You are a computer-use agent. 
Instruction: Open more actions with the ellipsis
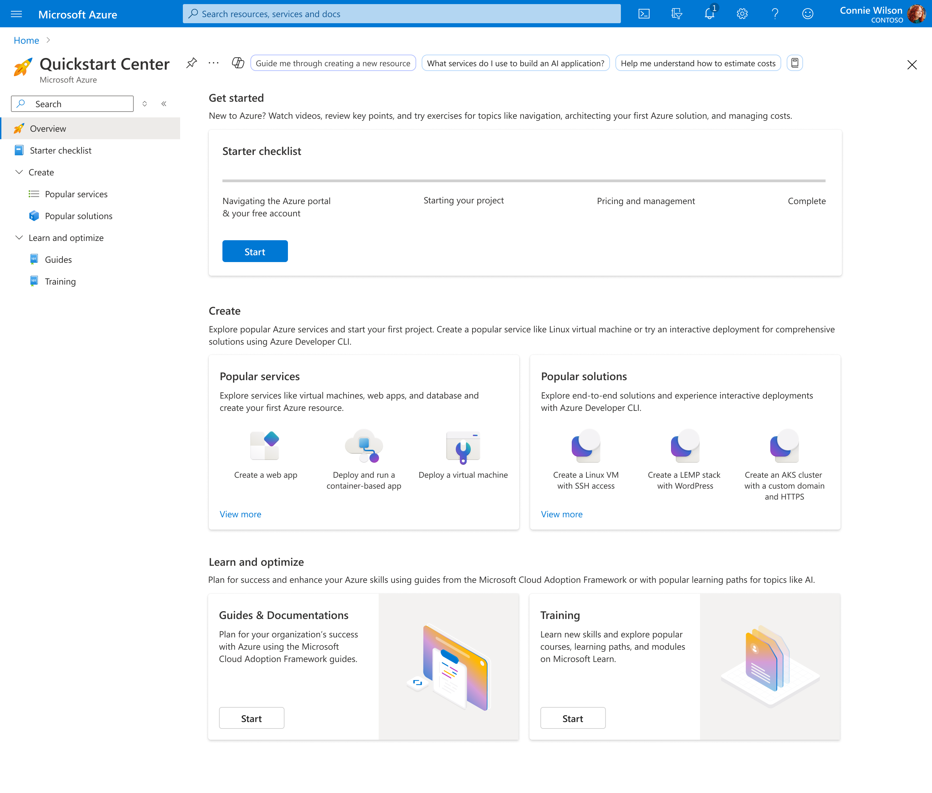tap(214, 63)
